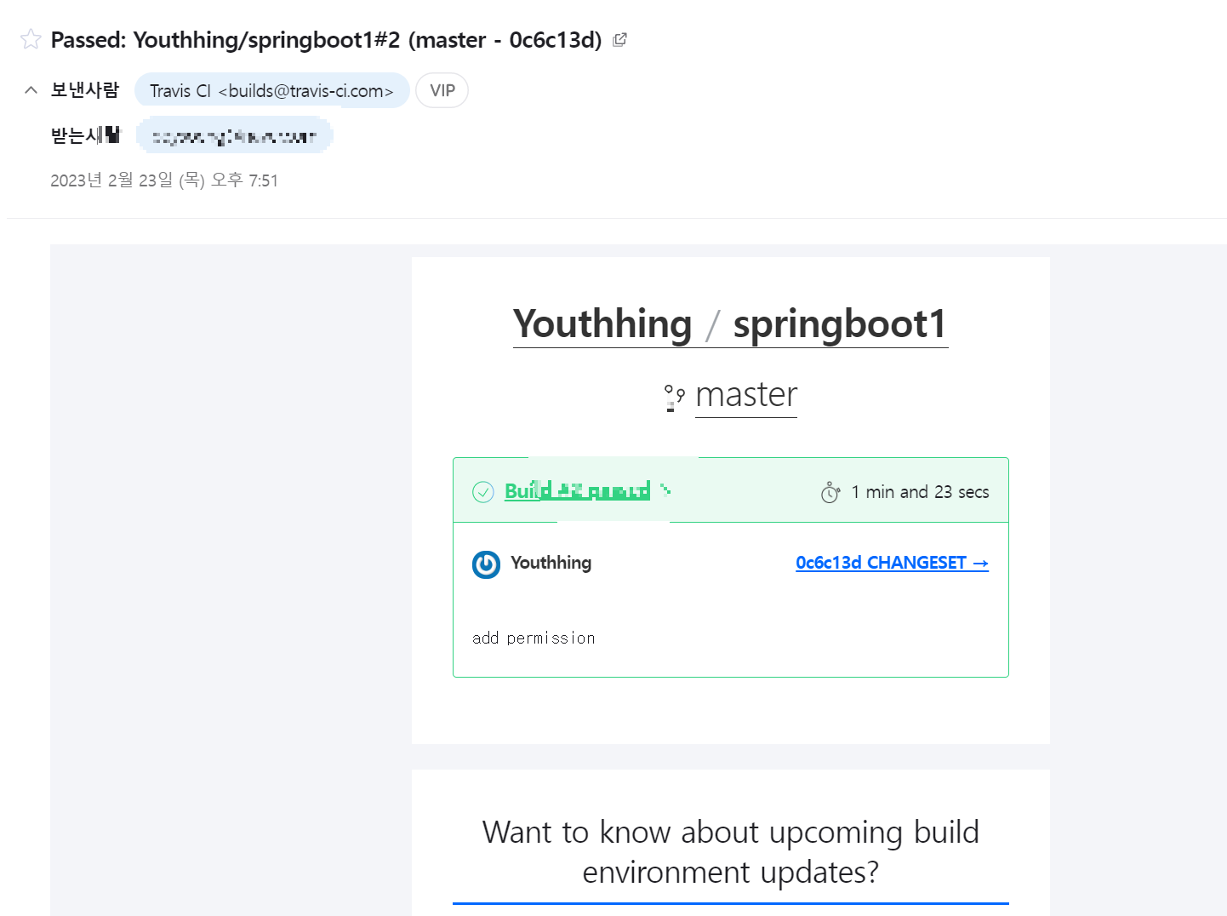Viewport: 1227px width, 916px height.
Task: Open the 0c6c13d CHANGESET link
Action: click(892, 563)
